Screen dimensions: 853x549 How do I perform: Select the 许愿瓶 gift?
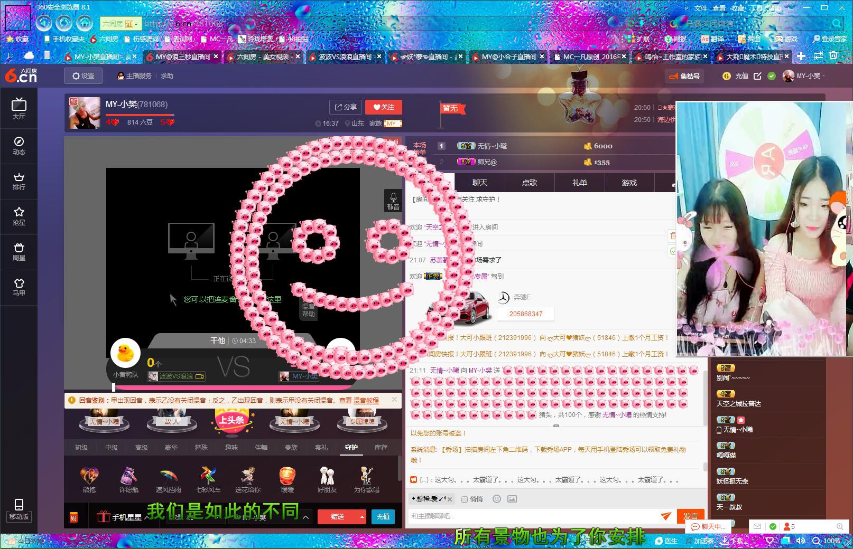point(129,479)
